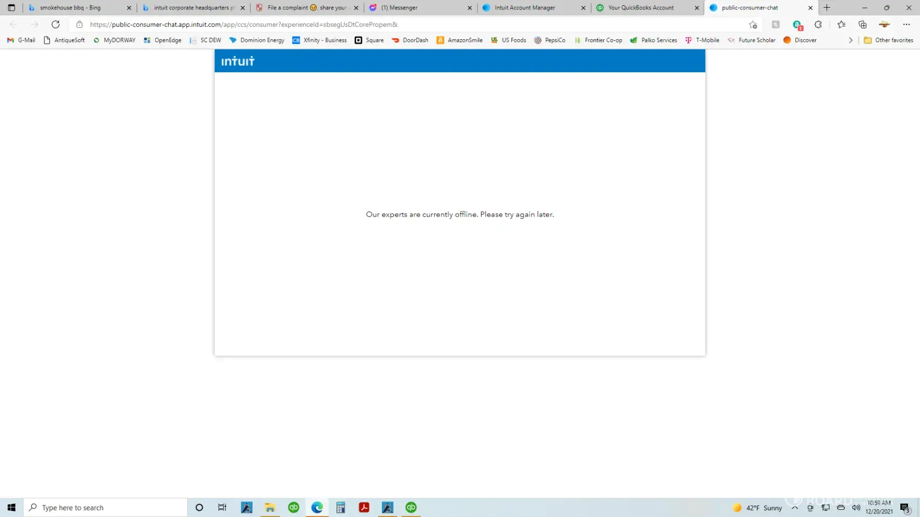920x517 pixels.
Task: Open the Windows Start menu
Action: coord(11,508)
